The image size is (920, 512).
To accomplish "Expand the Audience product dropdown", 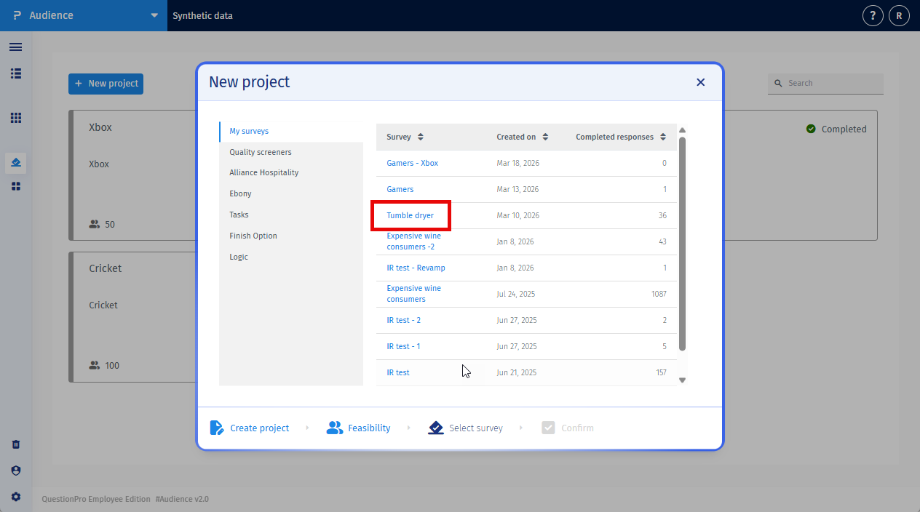I will tap(154, 15).
